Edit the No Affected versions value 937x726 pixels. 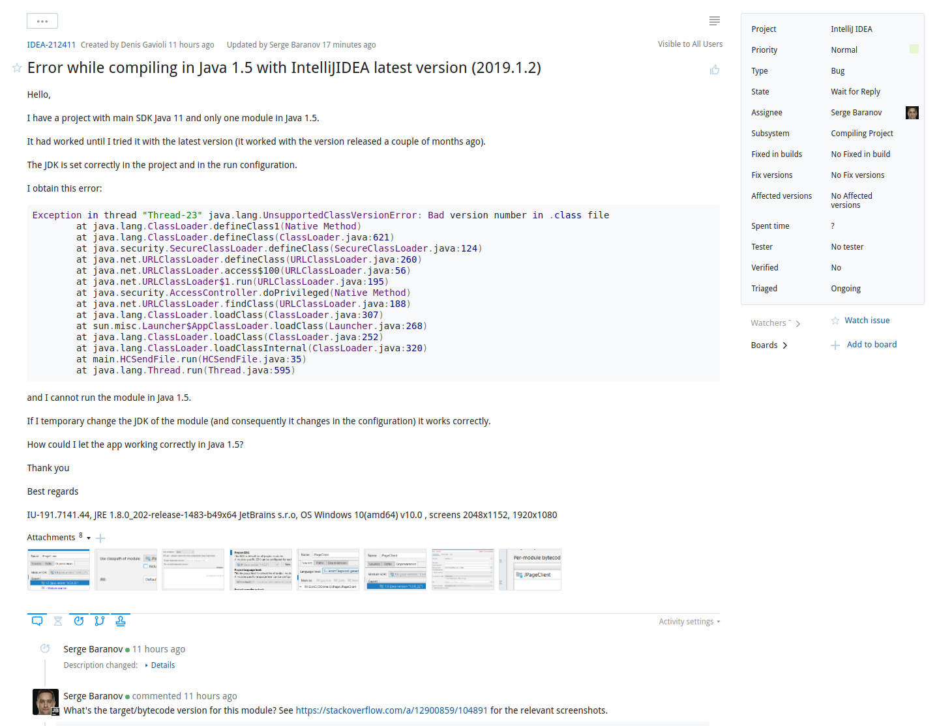click(852, 201)
